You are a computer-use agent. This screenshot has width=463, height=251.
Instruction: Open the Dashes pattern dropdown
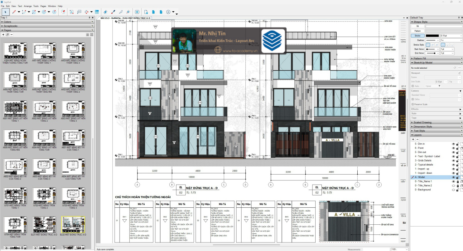[432, 40]
